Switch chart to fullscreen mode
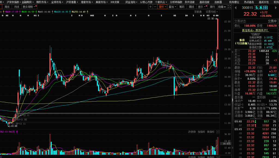 click(229, 7)
